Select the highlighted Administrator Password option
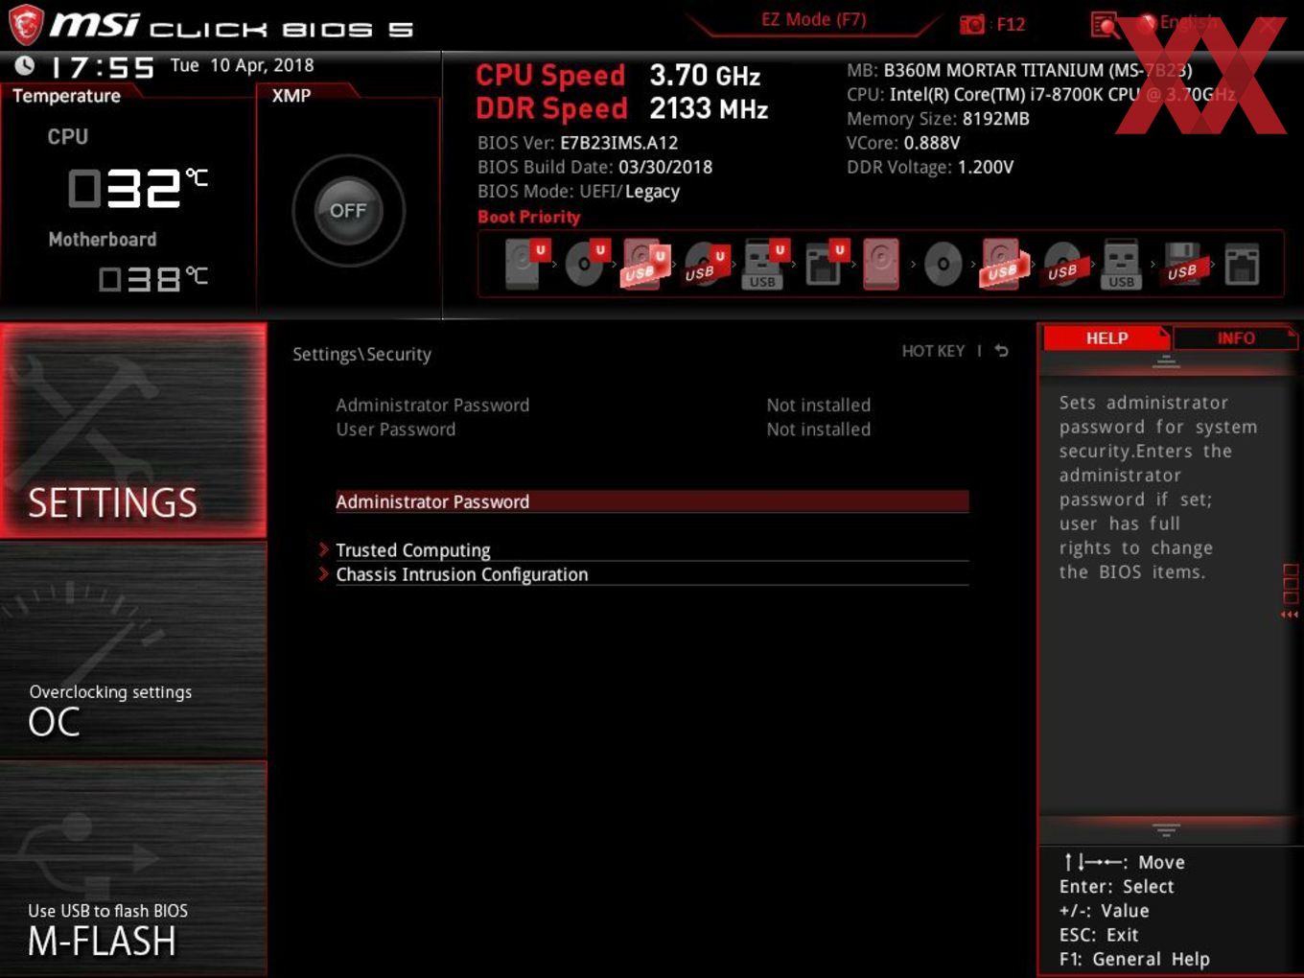The image size is (1304, 978). point(652,501)
